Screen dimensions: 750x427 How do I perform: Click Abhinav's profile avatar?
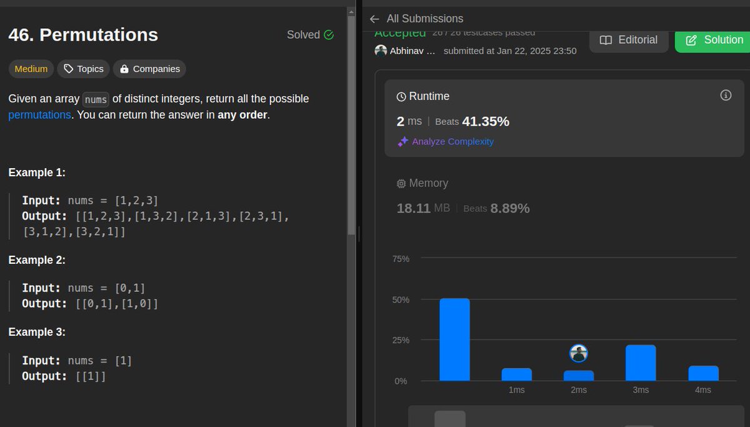(x=381, y=50)
